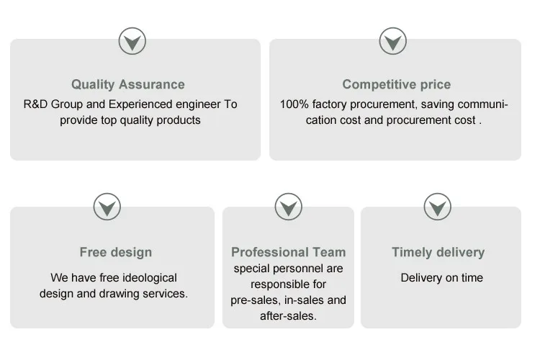Select the Competitive price heading
The width and height of the screenshot is (540, 350).
[x=396, y=85]
